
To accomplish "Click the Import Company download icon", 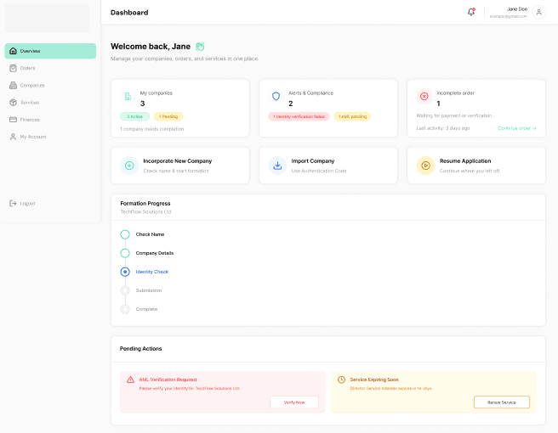I will [277, 166].
